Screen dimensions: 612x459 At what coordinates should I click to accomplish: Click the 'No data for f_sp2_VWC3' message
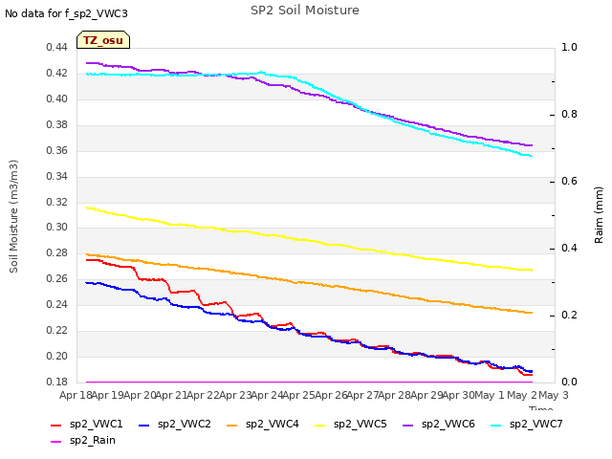tap(66, 13)
